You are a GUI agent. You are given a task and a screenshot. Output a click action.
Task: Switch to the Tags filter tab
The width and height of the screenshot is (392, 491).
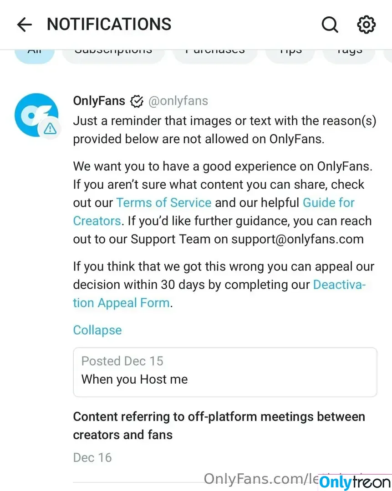(x=349, y=55)
